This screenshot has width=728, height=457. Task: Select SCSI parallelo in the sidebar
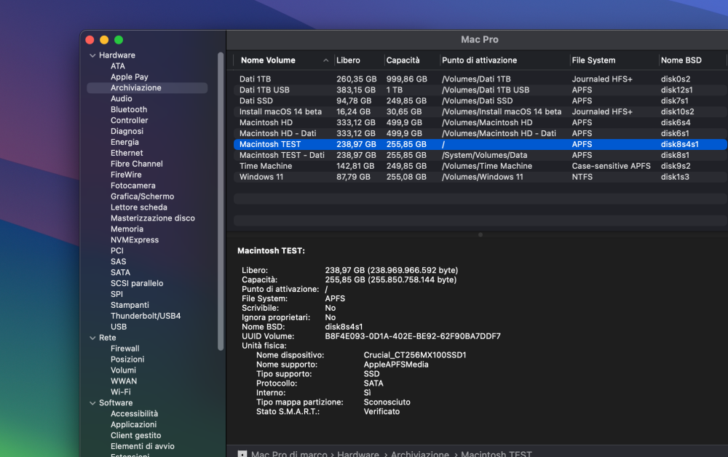(x=137, y=284)
